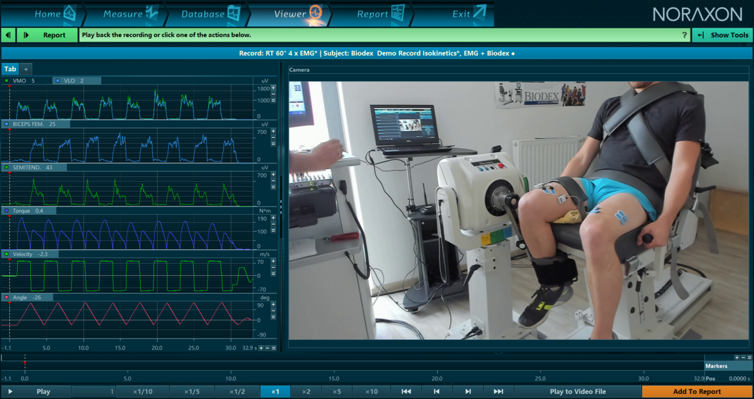Step backward one frame in playback
The height and width of the screenshot is (399, 754).
click(438, 391)
